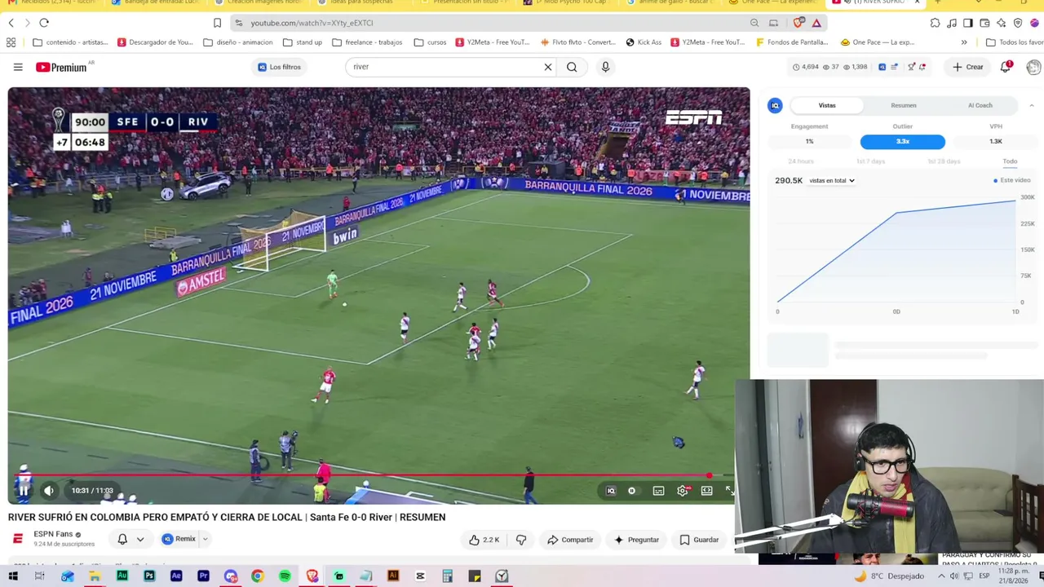Click the Compartir button
The image size is (1044, 587).
coord(570,540)
